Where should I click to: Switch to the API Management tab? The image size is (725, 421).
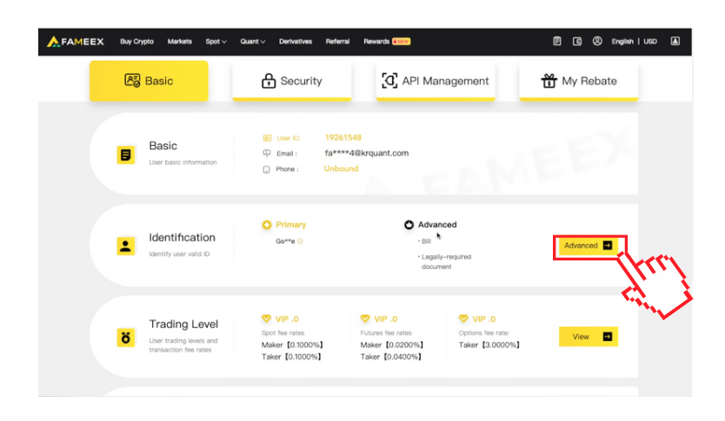click(436, 81)
